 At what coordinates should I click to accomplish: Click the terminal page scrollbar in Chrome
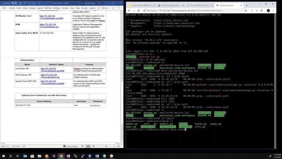(275, 81)
